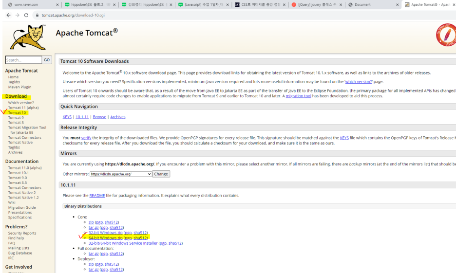Open Maven Plugin sidebar link

(19, 87)
